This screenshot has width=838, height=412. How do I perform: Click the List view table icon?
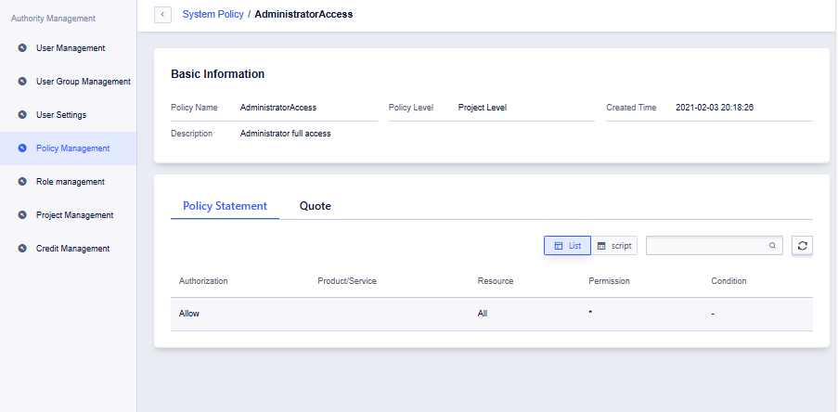[x=559, y=246]
